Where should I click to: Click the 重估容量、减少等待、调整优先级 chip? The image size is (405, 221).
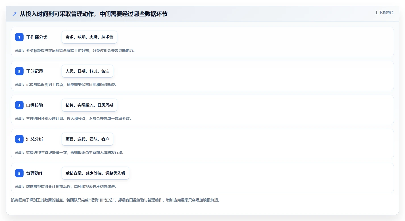95,173
